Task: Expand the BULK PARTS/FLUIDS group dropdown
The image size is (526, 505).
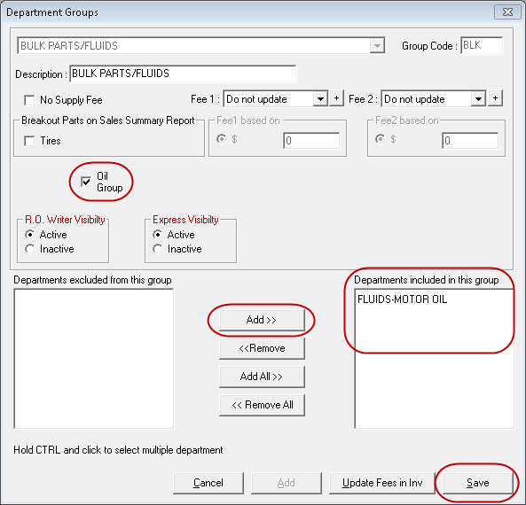Action: pyautogui.click(x=377, y=45)
